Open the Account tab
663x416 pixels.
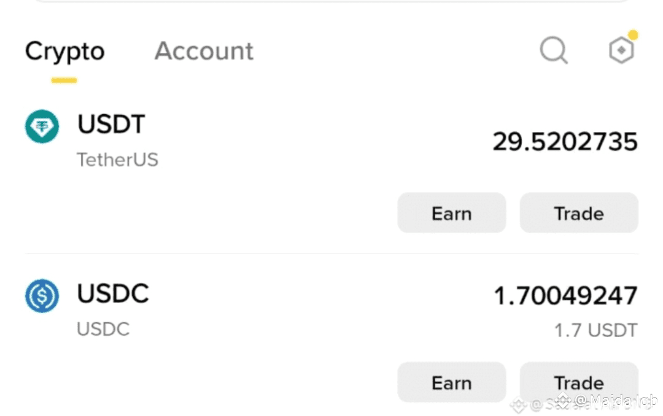(204, 51)
